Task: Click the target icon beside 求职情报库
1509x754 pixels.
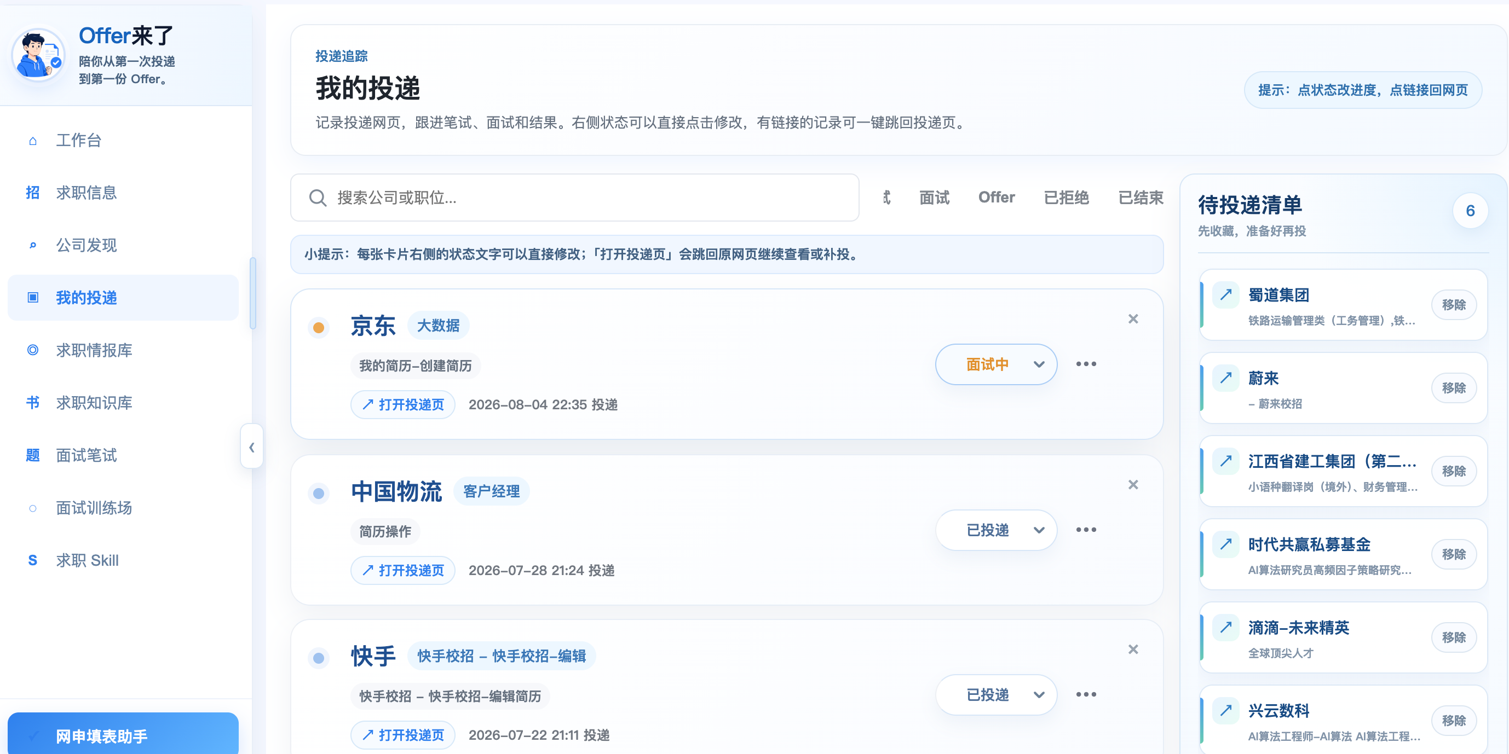Action: click(33, 350)
